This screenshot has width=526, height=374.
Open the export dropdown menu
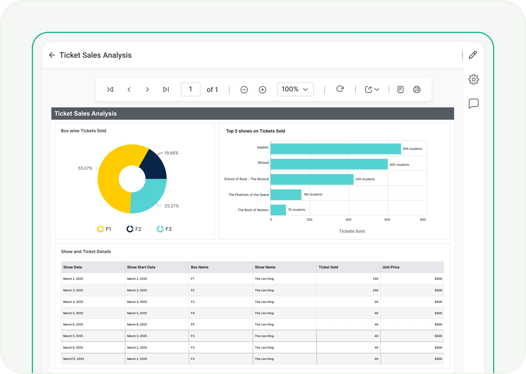click(372, 89)
